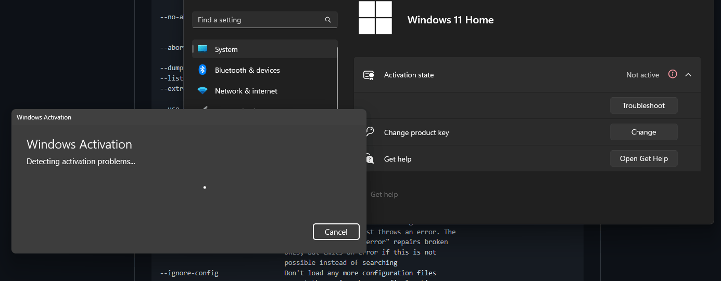Click the Windows Activation dialog title bar
The image size is (721, 281).
pyautogui.click(x=189, y=117)
